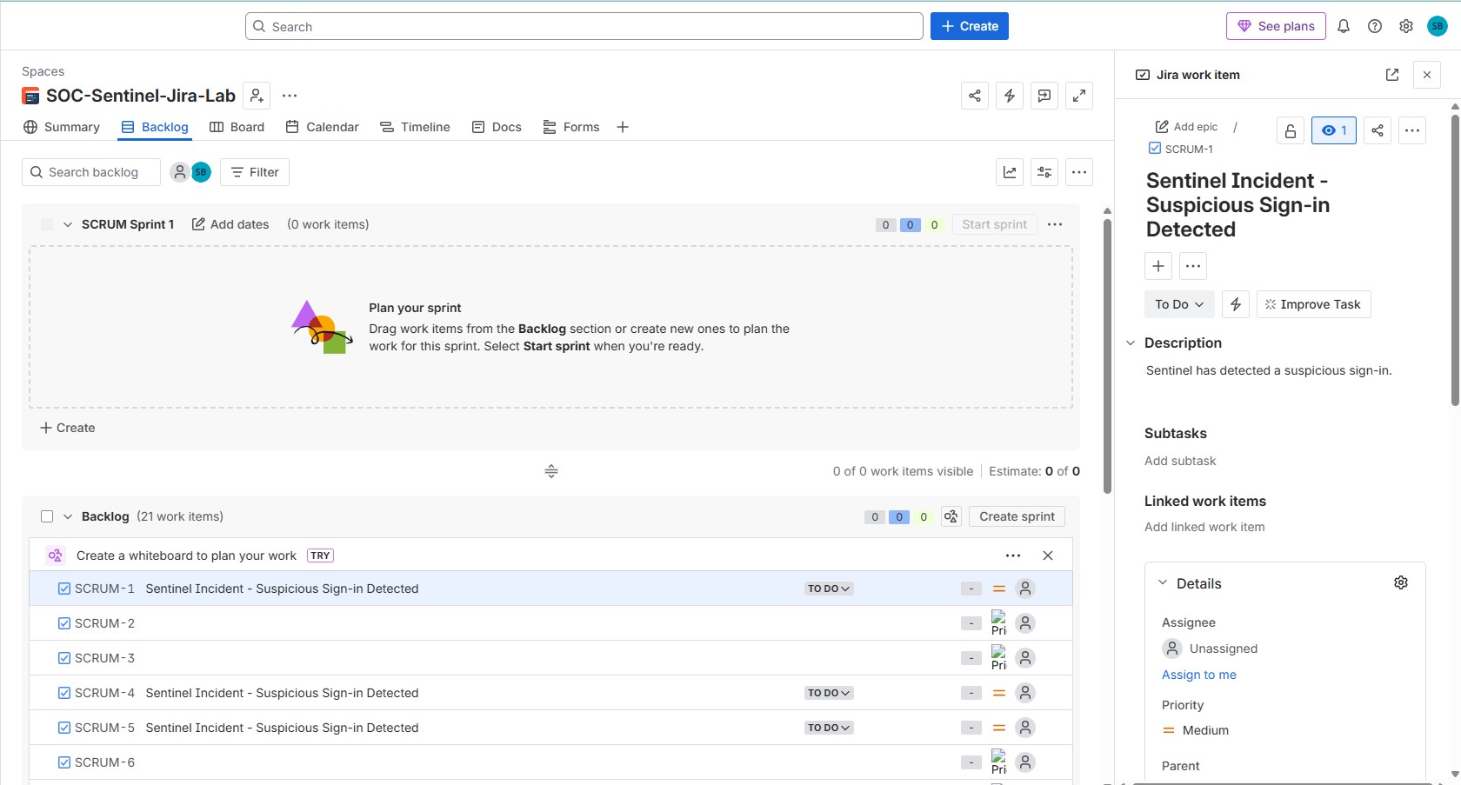Switch to the Docs tab
1461x785 pixels.
(497, 127)
